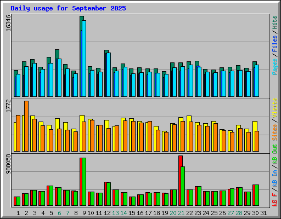Select day label 18 on the x-axis
Viewport: 281px width, 219px height.
coord(156,213)
